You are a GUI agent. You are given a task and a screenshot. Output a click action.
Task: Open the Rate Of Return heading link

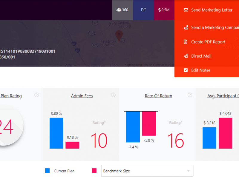[158, 96]
